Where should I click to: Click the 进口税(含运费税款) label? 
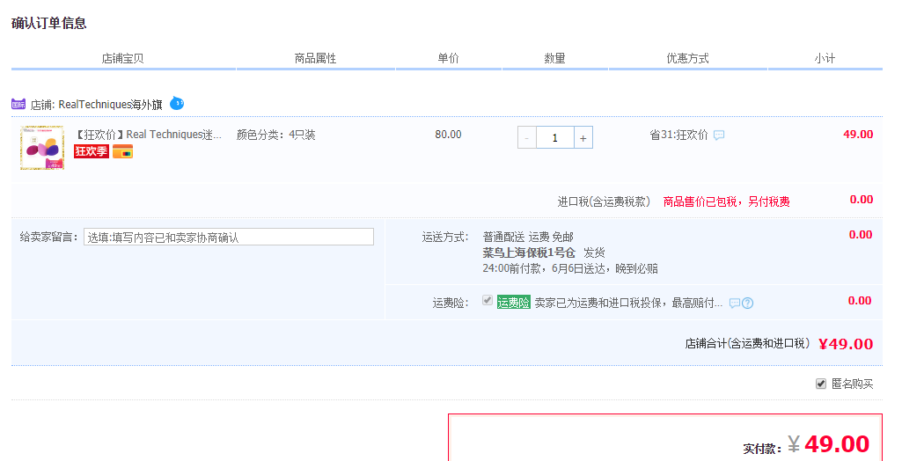604,201
